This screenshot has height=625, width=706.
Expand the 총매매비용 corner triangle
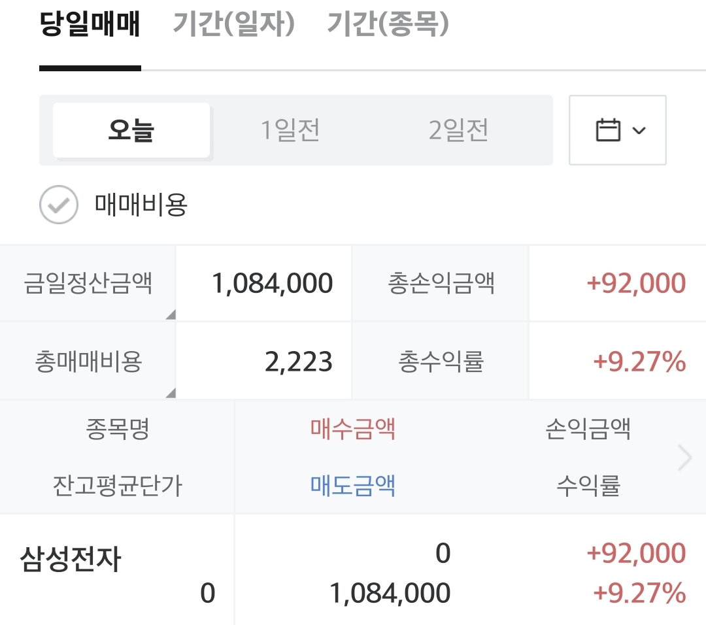[171, 393]
